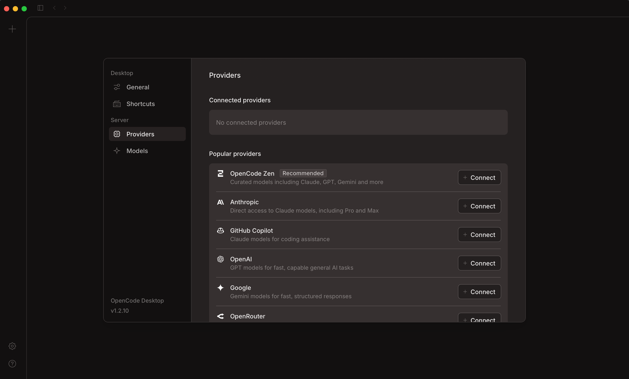Connect the OpenCode Zen provider
Image resolution: width=629 pixels, height=379 pixels.
click(479, 178)
